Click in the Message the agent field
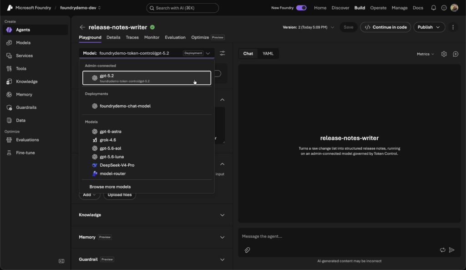466x270 pixels. pos(349,236)
